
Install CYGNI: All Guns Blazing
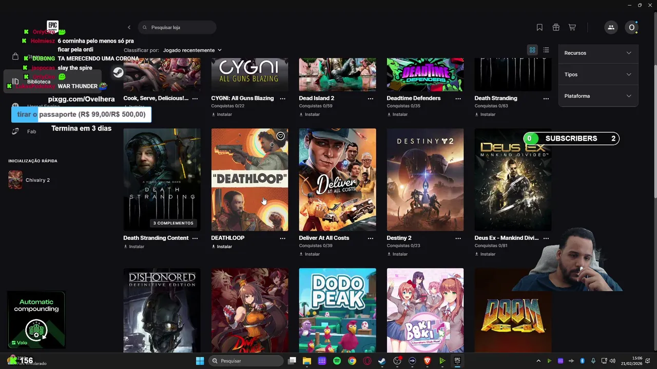point(222,114)
